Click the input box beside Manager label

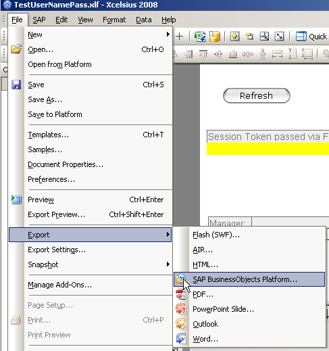pos(290,222)
